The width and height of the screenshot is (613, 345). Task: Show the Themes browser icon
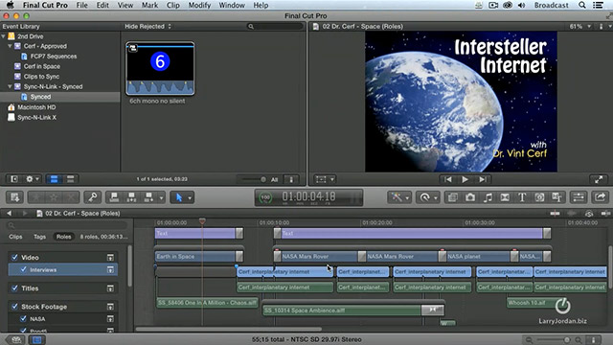tap(556, 197)
